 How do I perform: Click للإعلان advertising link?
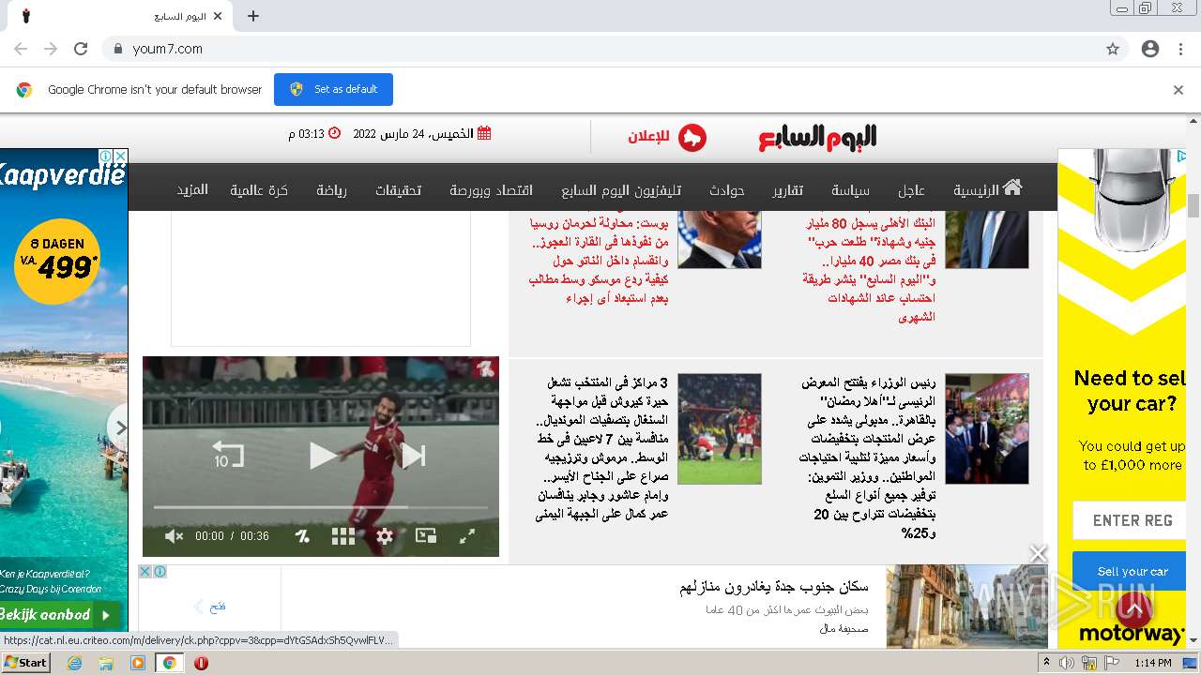649,137
